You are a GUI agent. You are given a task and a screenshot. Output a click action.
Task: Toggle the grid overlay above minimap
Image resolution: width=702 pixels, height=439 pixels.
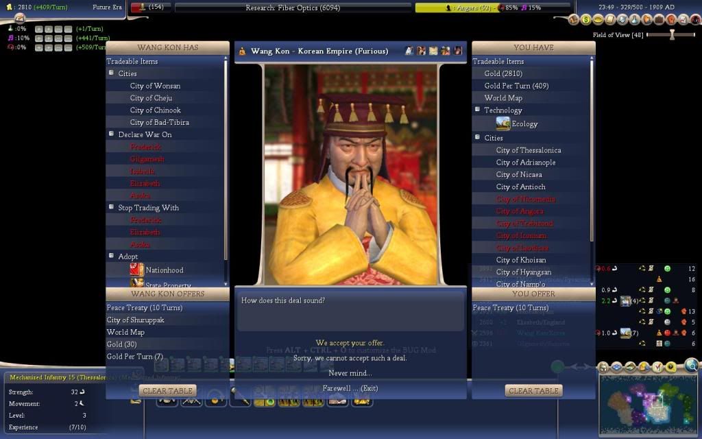pos(617,368)
